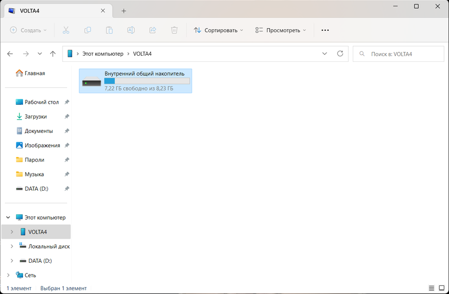Open the Сортировать dropdown

[x=218, y=30]
